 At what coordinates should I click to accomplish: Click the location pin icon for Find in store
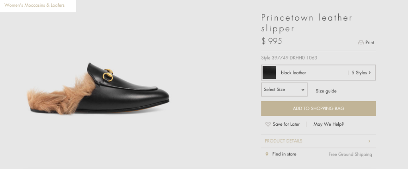click(267, 154)
